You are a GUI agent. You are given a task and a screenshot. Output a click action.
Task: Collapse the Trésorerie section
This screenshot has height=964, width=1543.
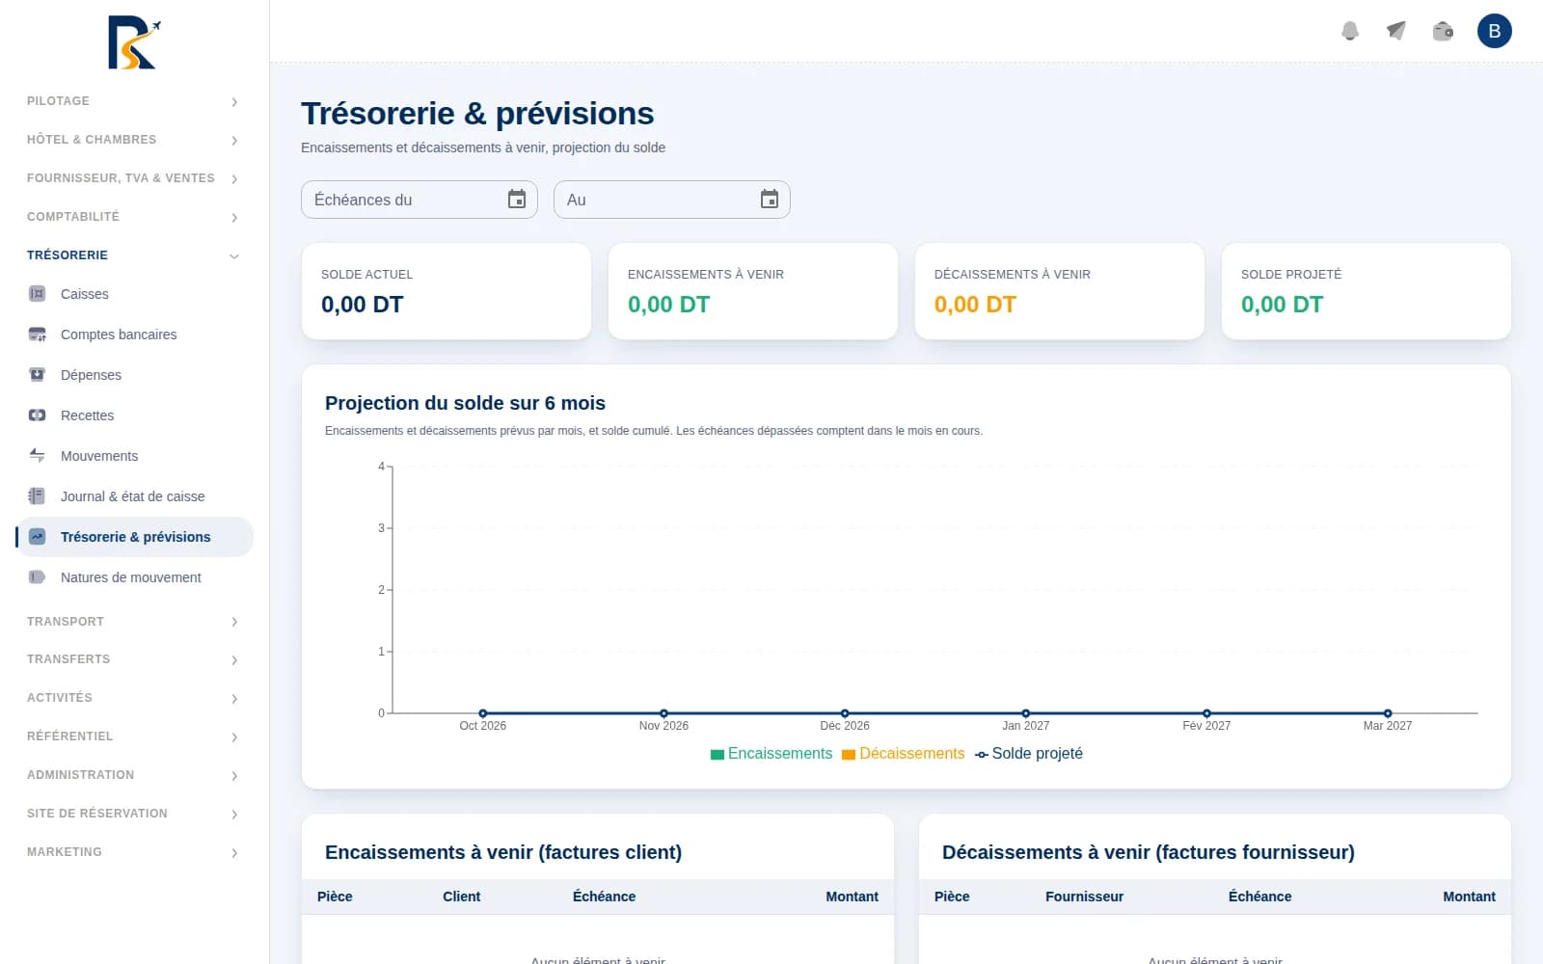pos(134,255)
